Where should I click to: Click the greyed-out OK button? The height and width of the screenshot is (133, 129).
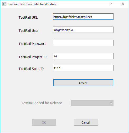[x=44, y=122]
